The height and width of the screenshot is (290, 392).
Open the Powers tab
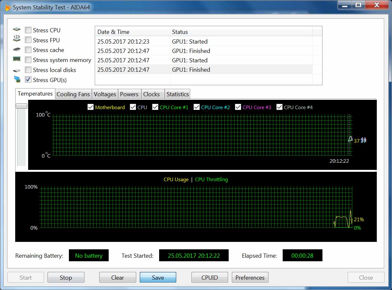coord(129,94)
